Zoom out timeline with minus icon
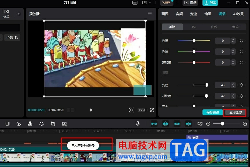 pyautogui.click(x=208, y=124)
